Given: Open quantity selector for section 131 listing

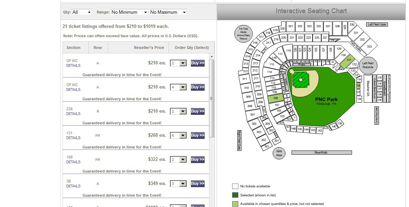Looking at the screenshot, I should tap(178, 135).
